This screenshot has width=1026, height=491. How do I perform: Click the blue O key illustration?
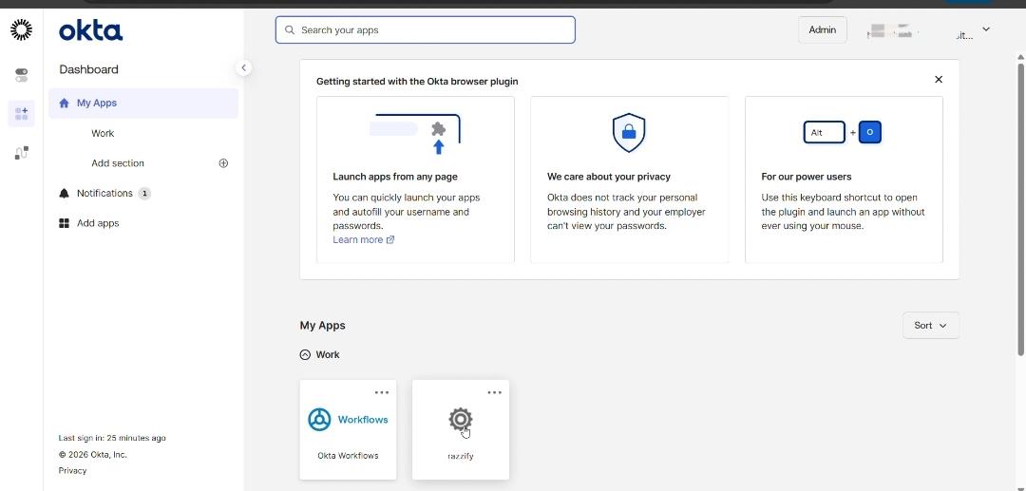pos(869,133)
